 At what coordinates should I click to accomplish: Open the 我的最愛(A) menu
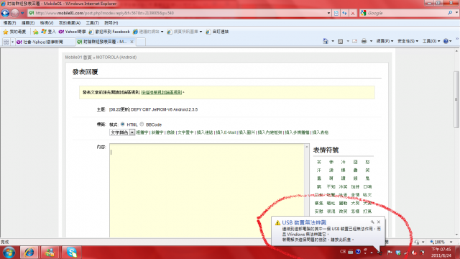[70, 22]
